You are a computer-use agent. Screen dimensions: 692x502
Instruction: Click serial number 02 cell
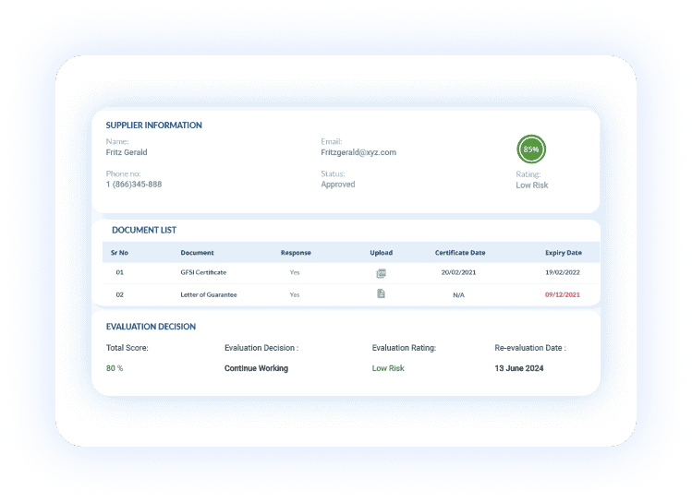[119, 294]
